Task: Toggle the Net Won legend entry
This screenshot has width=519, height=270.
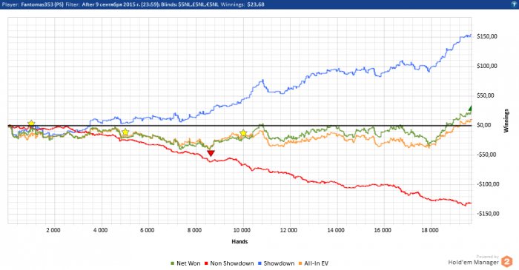Action: (x=185, y=263)
